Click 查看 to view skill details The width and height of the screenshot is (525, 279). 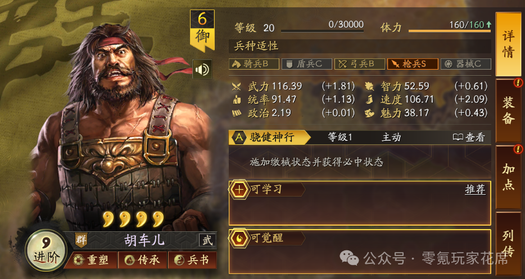[x=469, y=137]
